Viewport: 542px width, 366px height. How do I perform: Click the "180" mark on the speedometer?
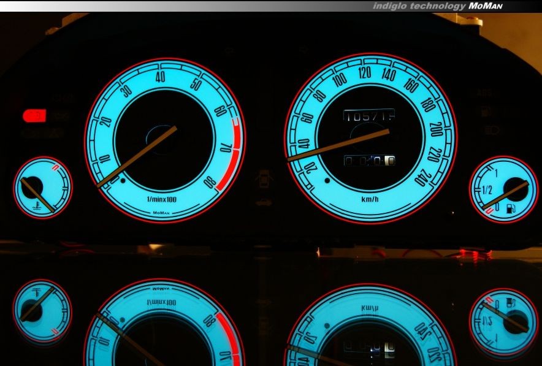[x=429, y=105]
